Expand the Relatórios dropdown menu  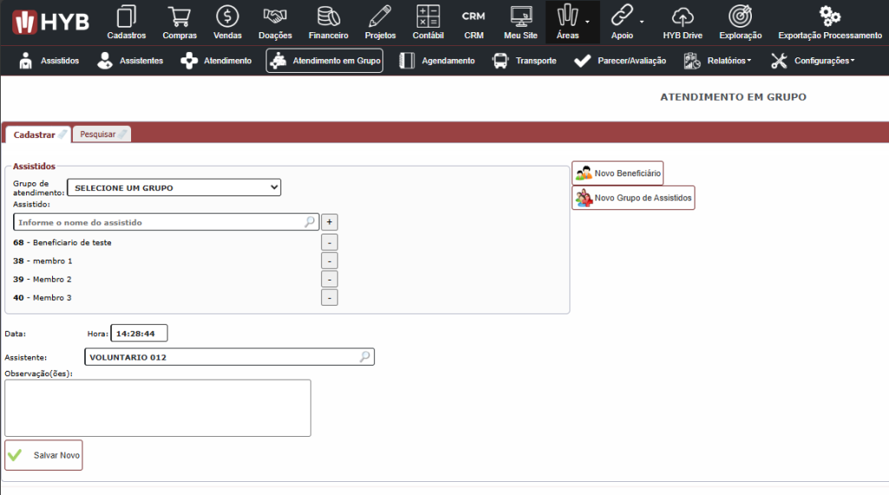coord(717,61)
